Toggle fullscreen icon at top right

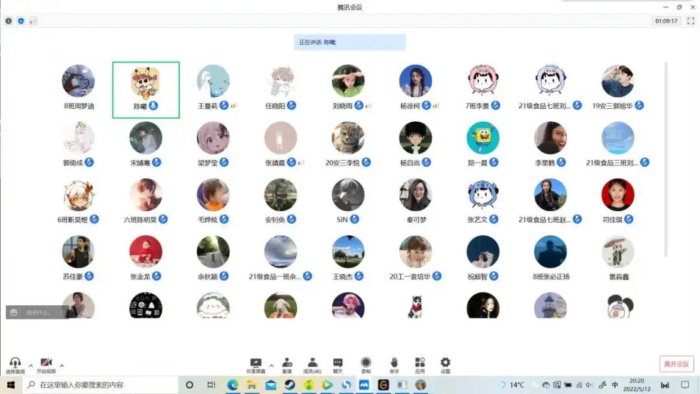click(690, 21)
